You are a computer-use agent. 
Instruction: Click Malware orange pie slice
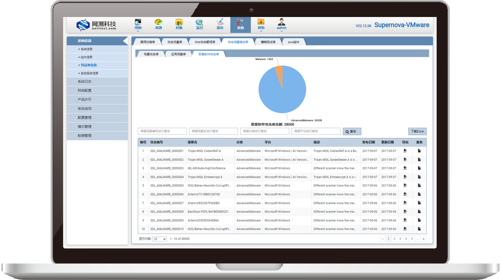point(279,75)
